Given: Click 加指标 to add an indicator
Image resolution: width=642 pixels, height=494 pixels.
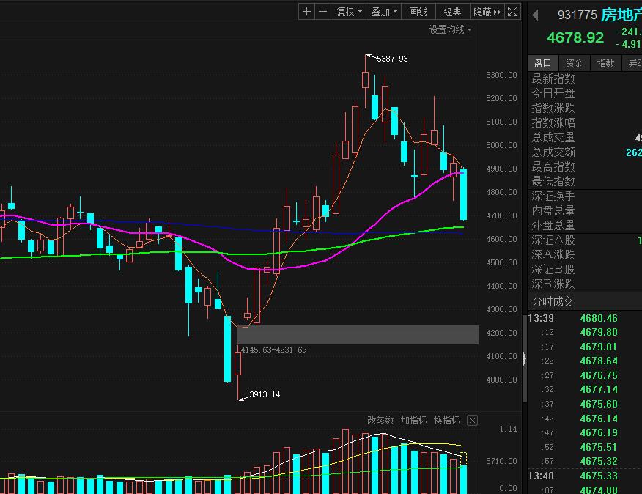Looking at the screenshot, I should coord(413,420).
